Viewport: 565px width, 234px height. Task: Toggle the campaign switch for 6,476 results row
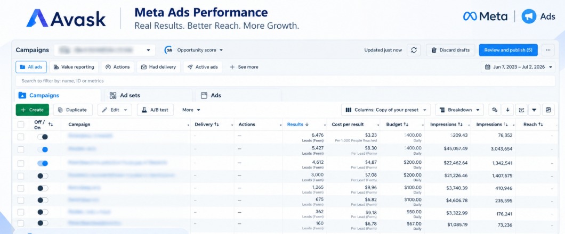pyautogui.click(x=43, y=137)
